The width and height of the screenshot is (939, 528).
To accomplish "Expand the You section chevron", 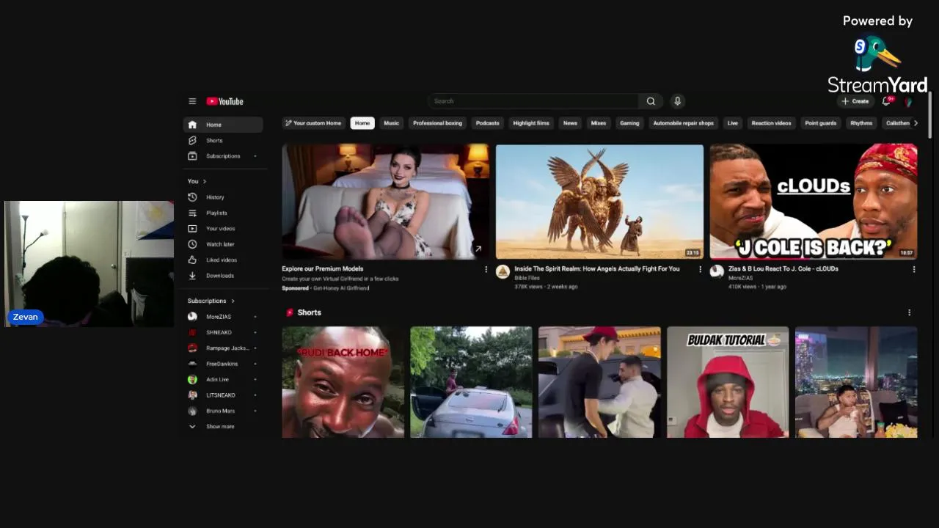I will [205, 181].
